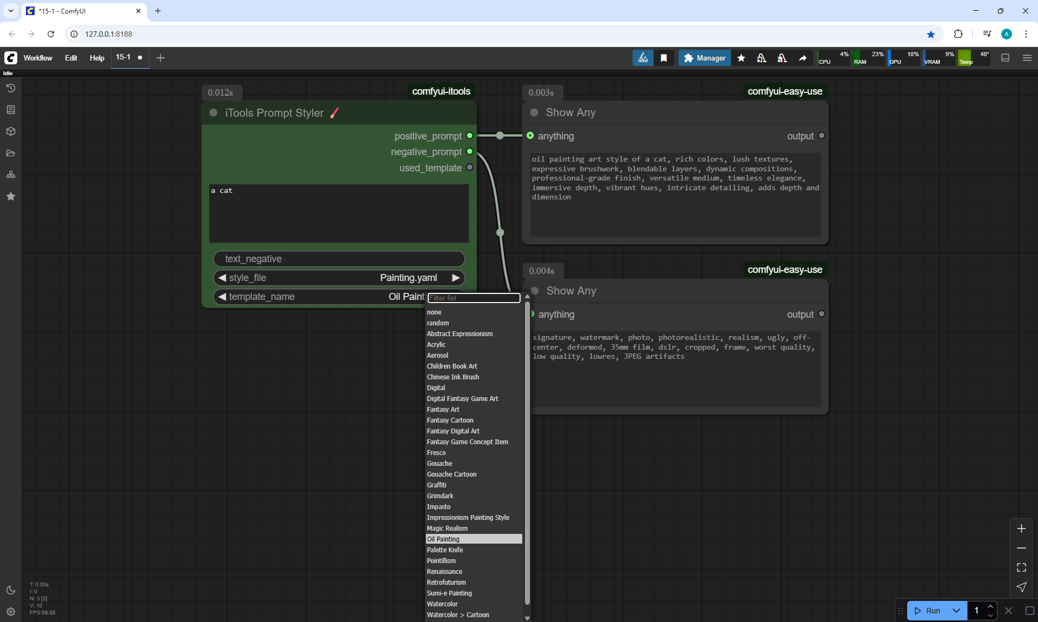Screen dimensions: 1038x622
Task: Open the model library tree icon
Action: tap(11, 175)
